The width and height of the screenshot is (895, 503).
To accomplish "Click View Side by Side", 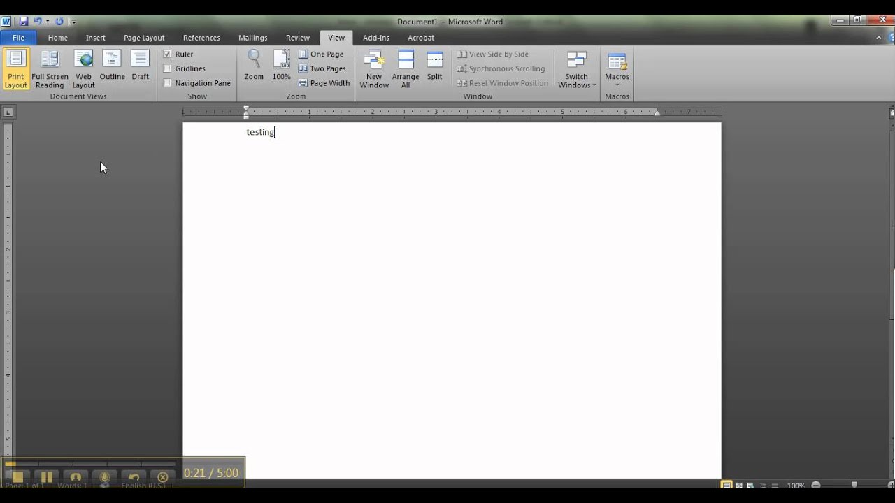I will [493, 54].
